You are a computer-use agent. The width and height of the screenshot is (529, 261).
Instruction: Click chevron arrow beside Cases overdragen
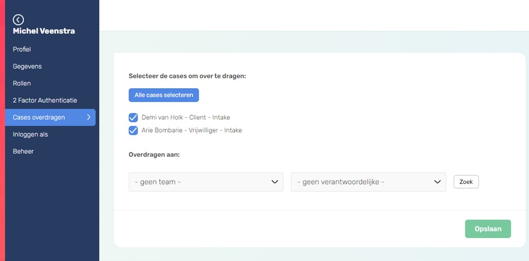[89, 117]
